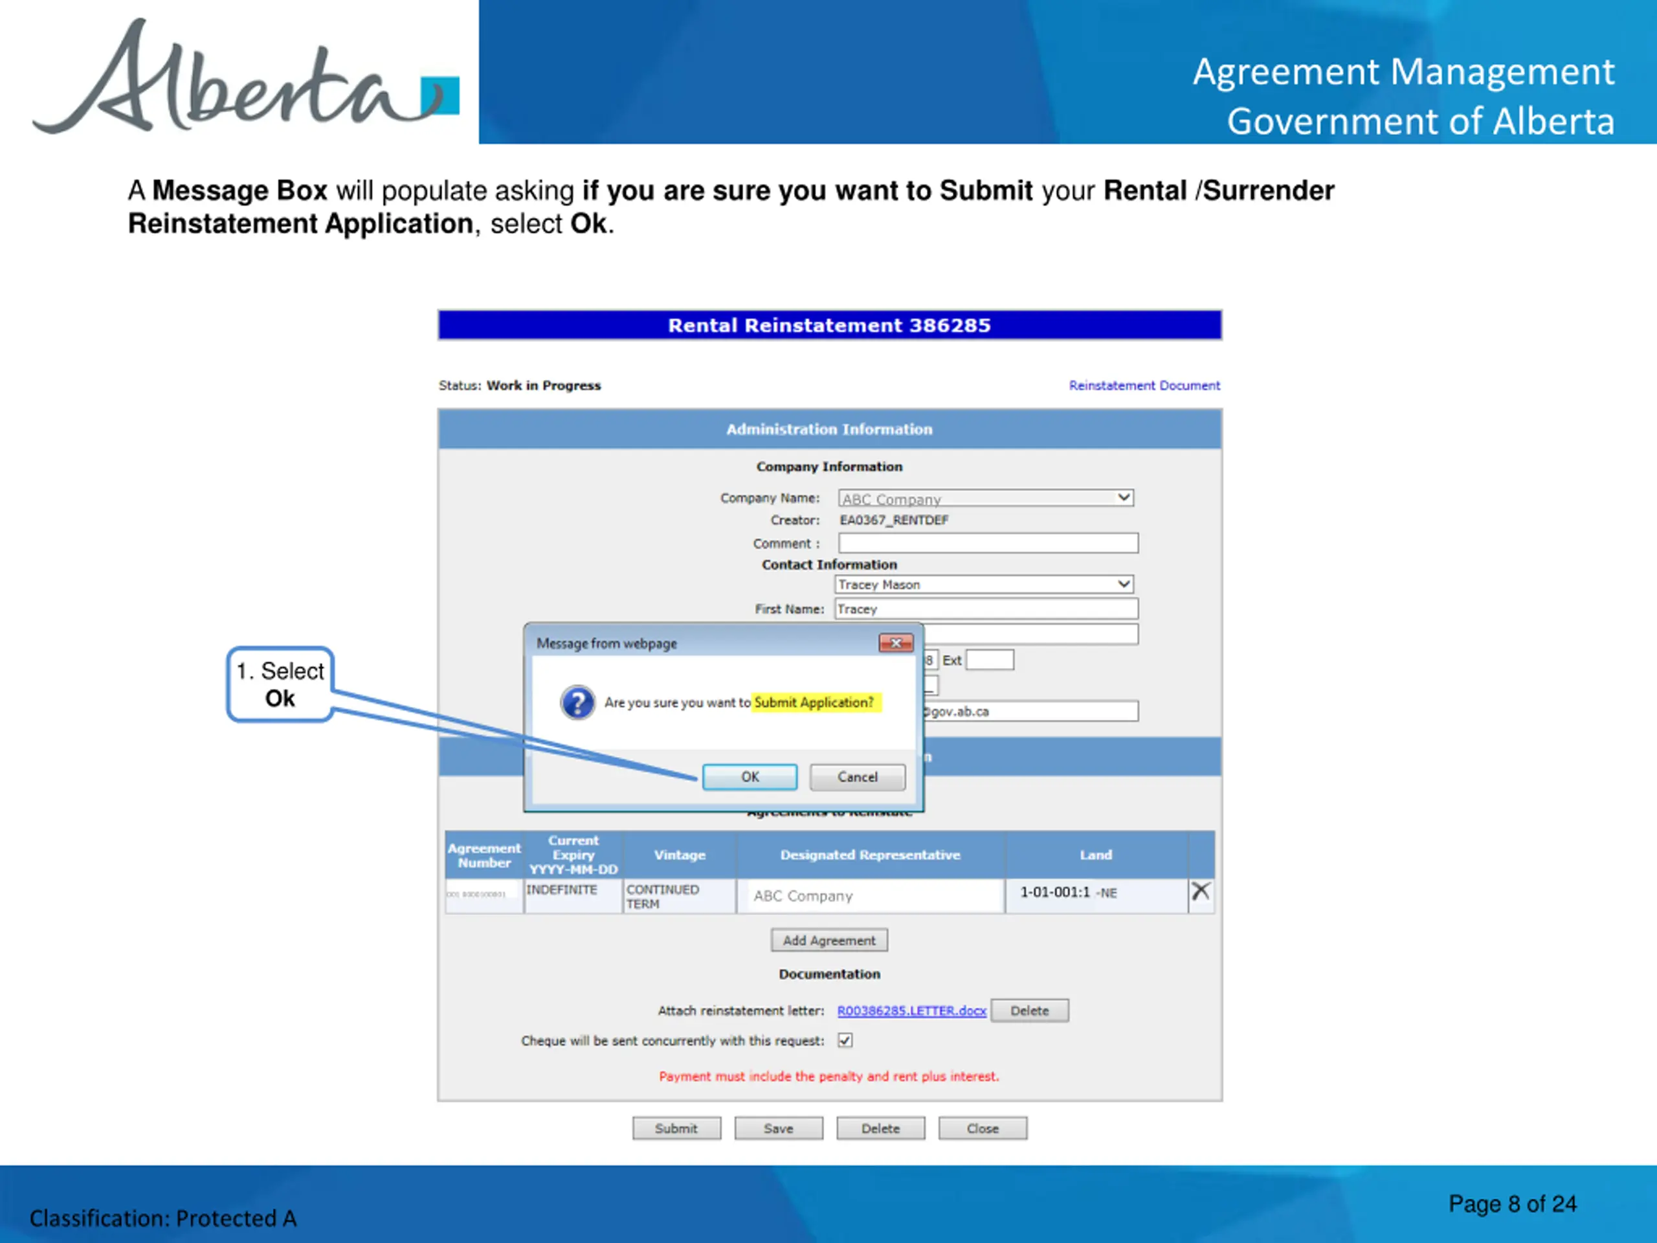Click the Status Work in Progress text
This screenshot has height=1243, width=1657.
pyautogui.click(x=520, y=385)
